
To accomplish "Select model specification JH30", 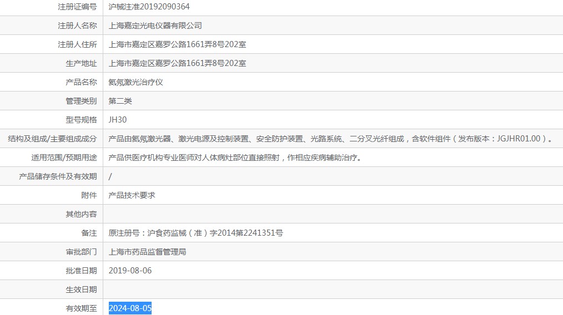I will click(x=117, y=120).
